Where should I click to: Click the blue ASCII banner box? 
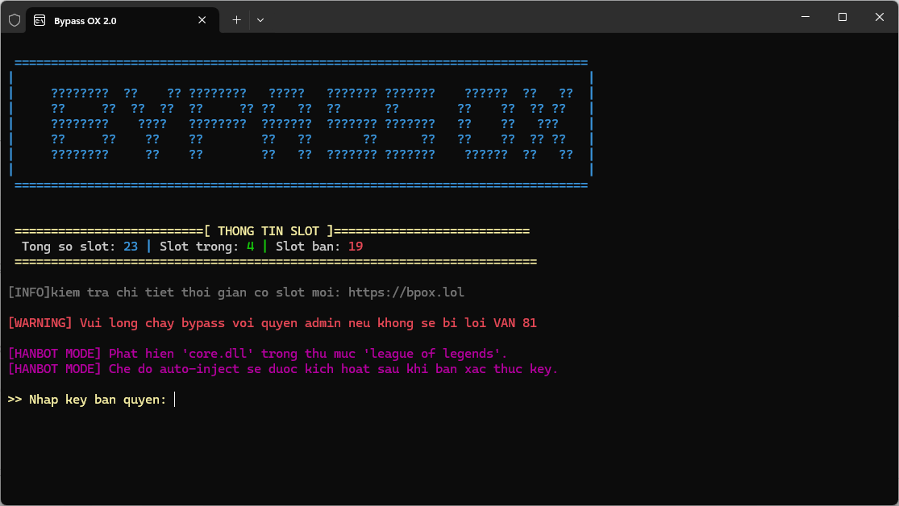[301, 123]
